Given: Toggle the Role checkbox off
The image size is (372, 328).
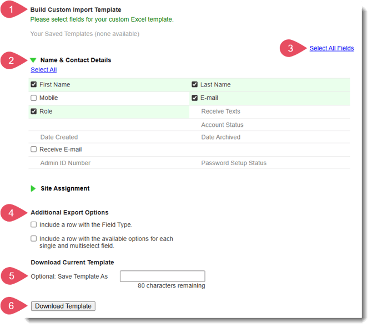Looking at the screenshot, I should (x=34, y=111).
